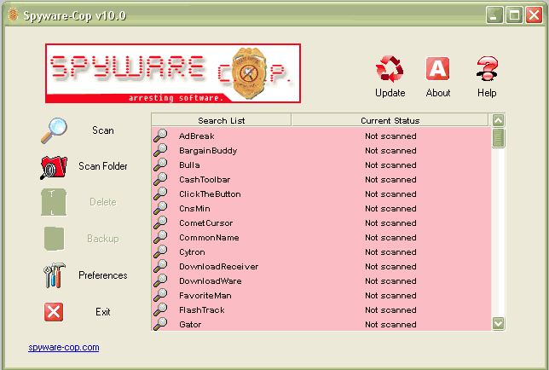Maximize the Spyware-Cop window
This screenshot has width=549, height=370.
pyautogui.click(x=514, y=15)
